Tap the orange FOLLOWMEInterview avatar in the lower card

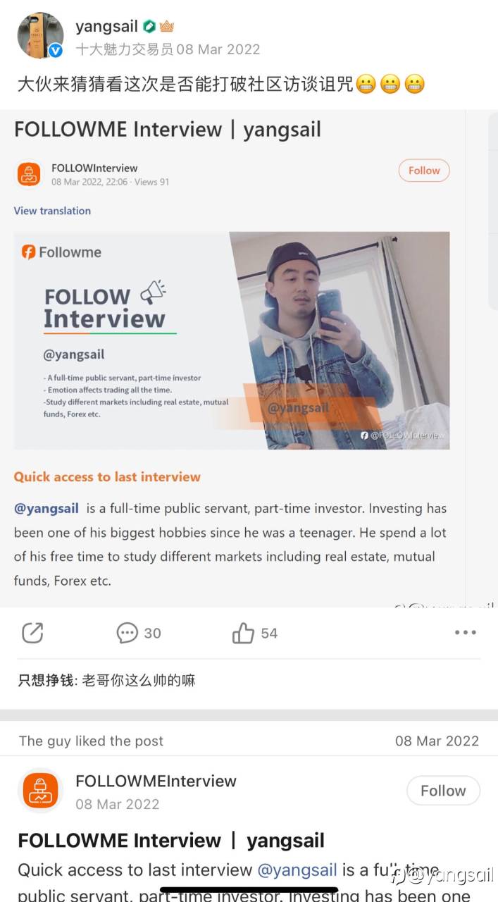coord(41,791)
